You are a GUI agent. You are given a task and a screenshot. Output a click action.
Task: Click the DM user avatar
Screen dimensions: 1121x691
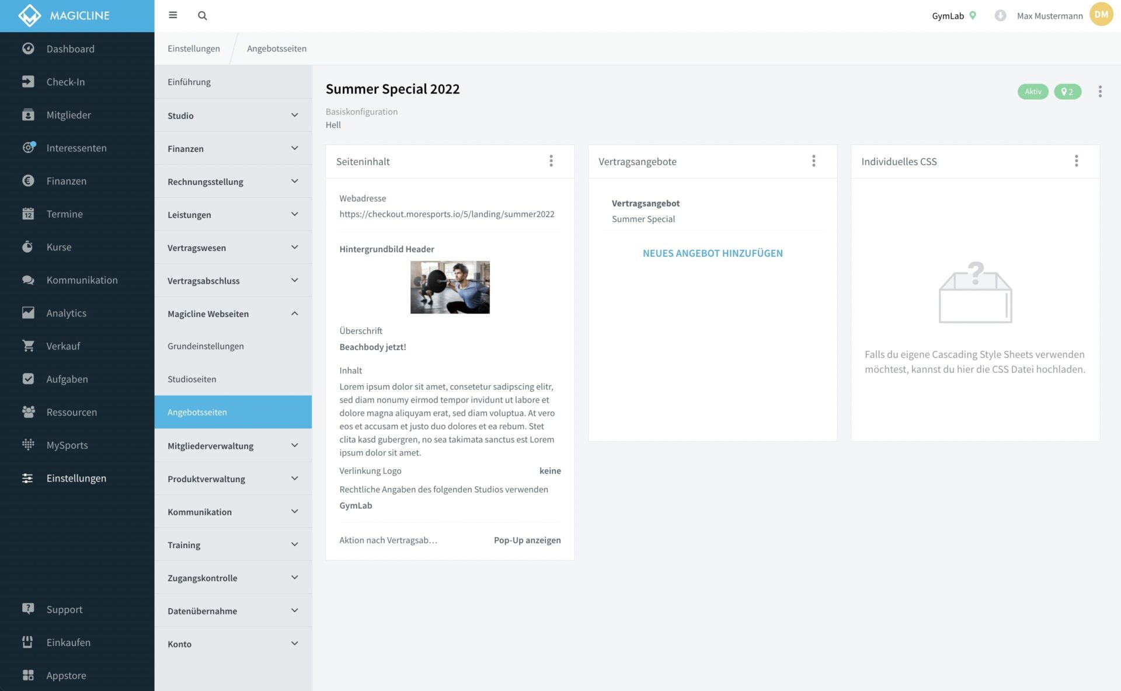click(1101, 15)
